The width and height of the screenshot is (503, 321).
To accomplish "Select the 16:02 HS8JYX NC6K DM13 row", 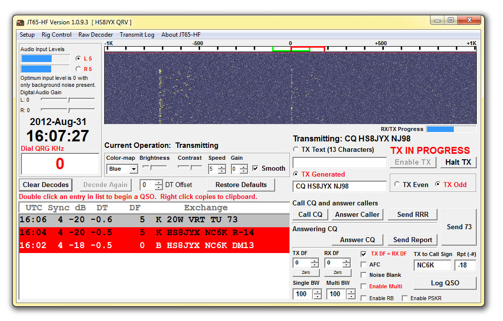I will point(154,245).
